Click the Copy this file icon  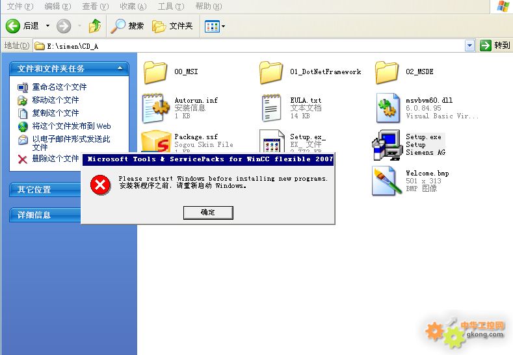23,113
